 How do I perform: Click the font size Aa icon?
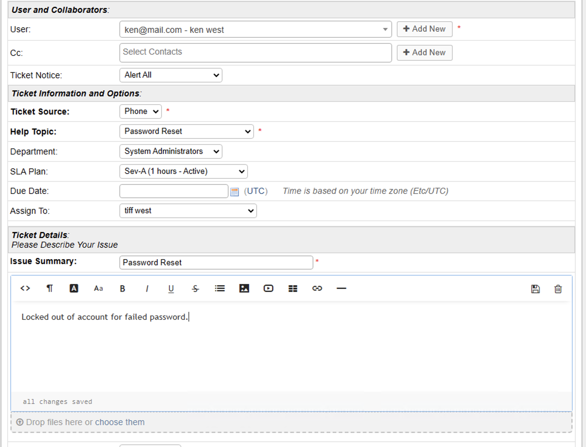pos(98,288)
